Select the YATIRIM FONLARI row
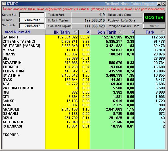This screenshot has width=168, height=151. coord(18,88)
